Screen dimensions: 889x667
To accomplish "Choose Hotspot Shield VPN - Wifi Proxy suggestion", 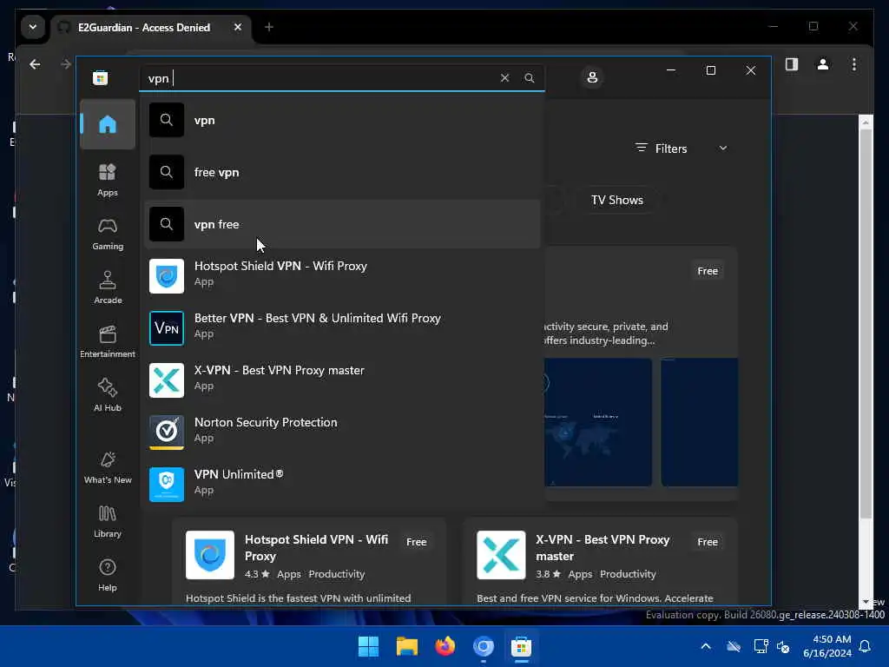I will 342,275.
